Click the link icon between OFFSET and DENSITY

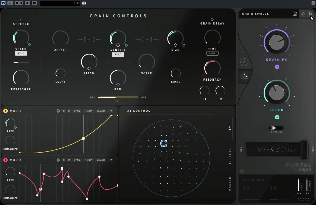(89, 40)
